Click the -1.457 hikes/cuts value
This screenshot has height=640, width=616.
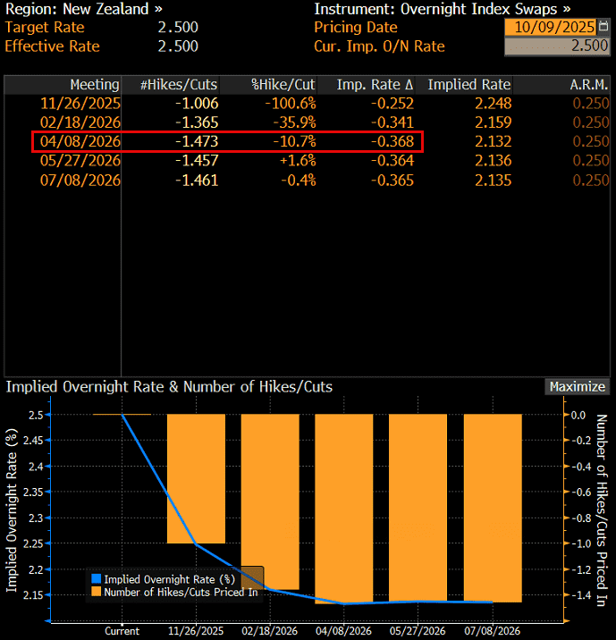[x=197, y=161]
